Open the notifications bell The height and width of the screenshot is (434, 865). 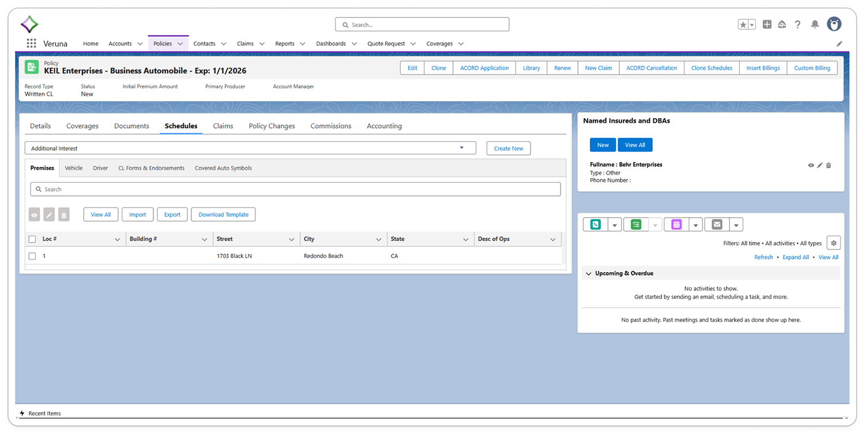coord(815,24)
